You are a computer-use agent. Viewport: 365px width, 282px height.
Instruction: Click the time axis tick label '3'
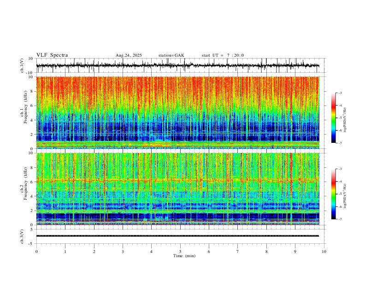123,252
